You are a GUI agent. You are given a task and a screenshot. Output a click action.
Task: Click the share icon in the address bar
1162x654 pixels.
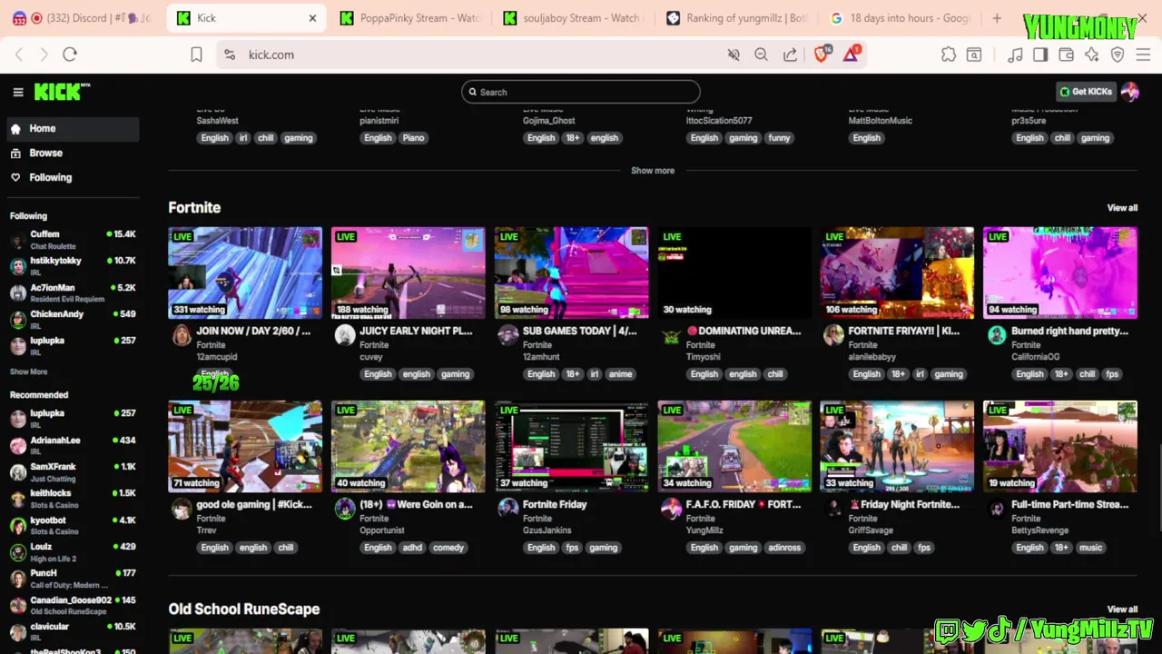tap(791, 54)
